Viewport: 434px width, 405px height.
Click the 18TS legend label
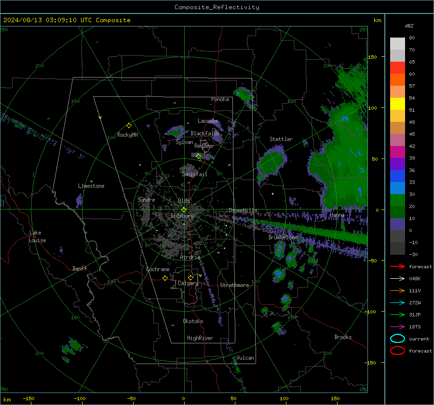tap(415, 327)
